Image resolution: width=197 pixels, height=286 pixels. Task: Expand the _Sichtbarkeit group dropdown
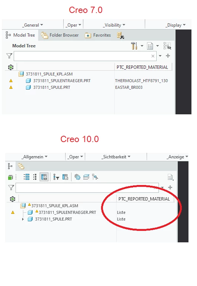(116, 157)
